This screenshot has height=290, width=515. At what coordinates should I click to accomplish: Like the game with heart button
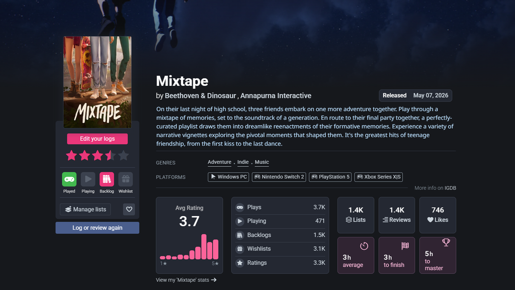[129, 209]
